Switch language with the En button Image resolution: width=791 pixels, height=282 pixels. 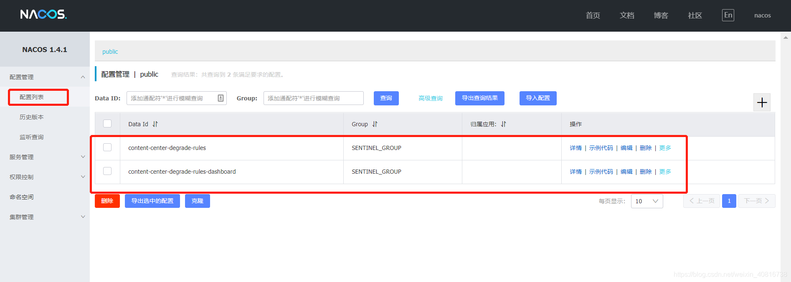tap(728, 15)
